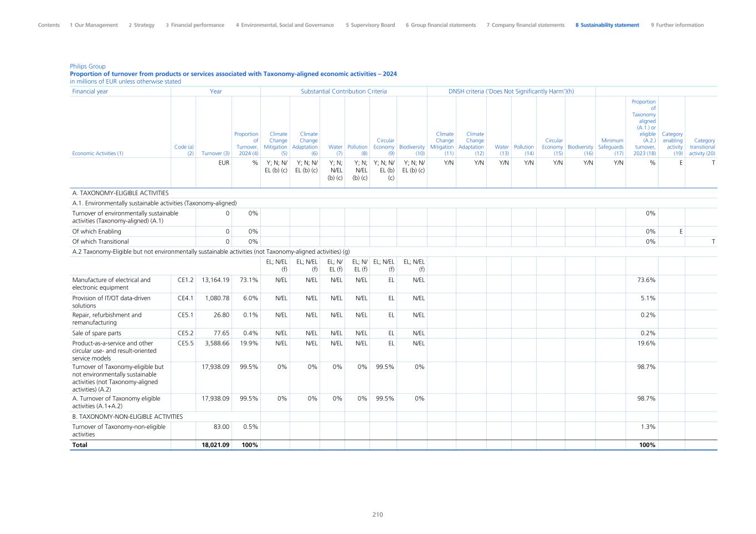
Task: Open the Further information section
Action: coord(677,25)
